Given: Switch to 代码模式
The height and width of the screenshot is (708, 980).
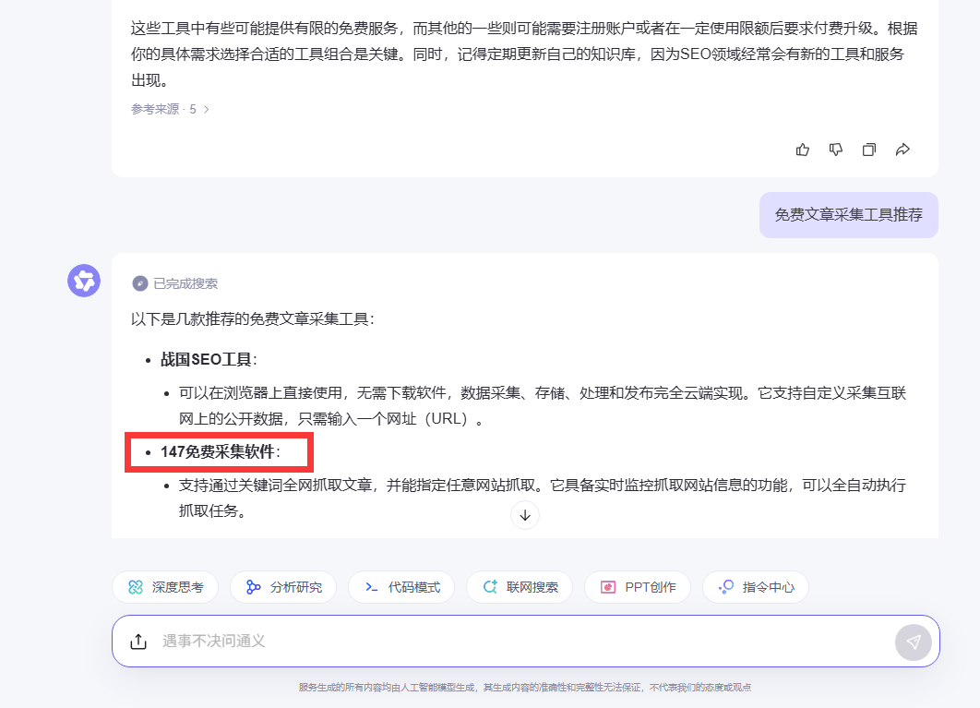Looking at the screenshot, I should point(401,587).
